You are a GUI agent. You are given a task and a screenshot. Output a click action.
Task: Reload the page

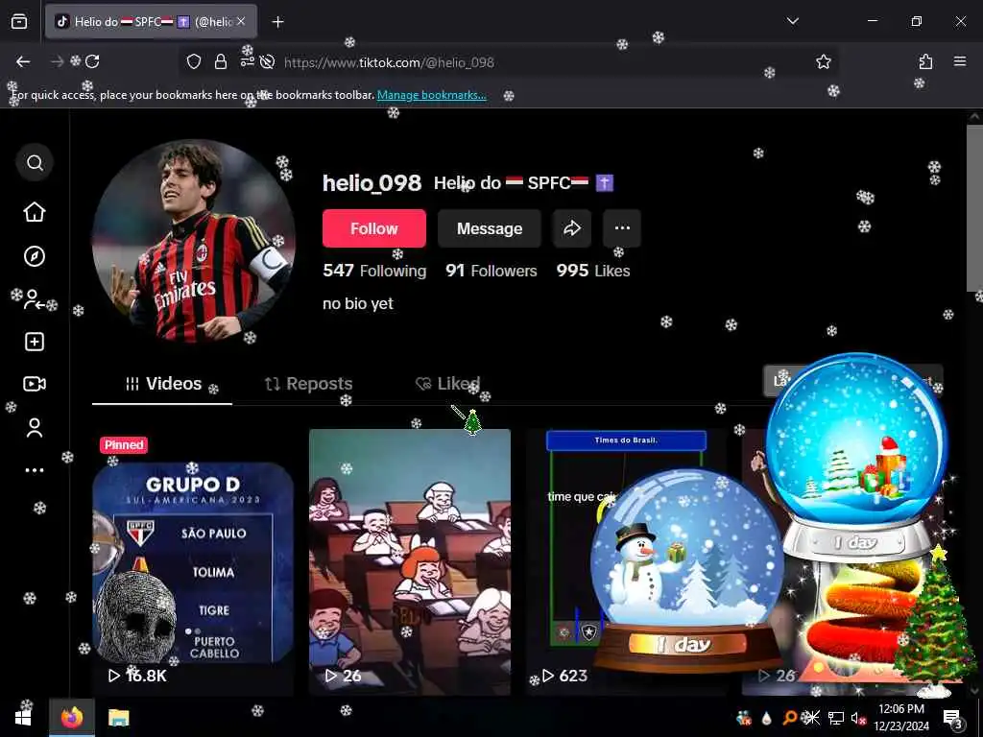92,61
